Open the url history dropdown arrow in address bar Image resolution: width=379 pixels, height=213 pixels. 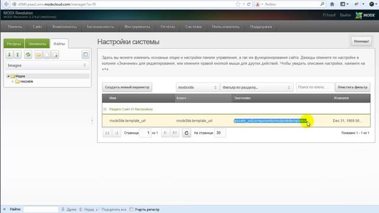(243, 4)
